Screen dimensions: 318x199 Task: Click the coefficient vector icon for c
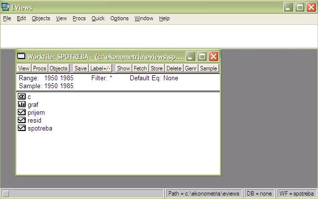(21, 97)
